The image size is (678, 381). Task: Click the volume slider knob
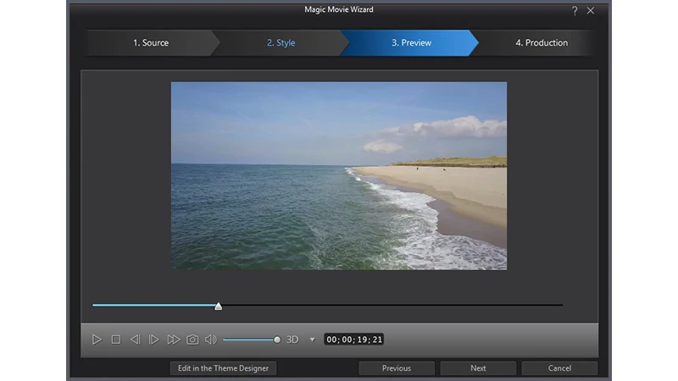point(277,340)
